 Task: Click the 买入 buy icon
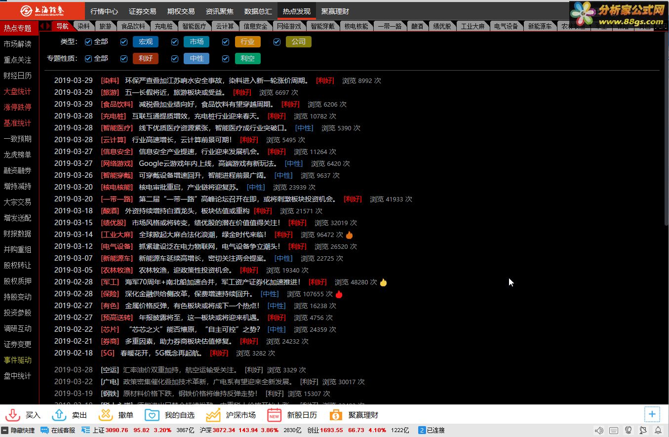(x=13, y=415)
